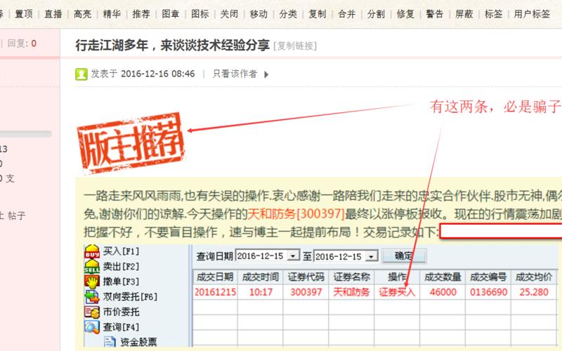Click the arrow next to 只看该作者
This screenshot has height=351, width=562.
266,74
